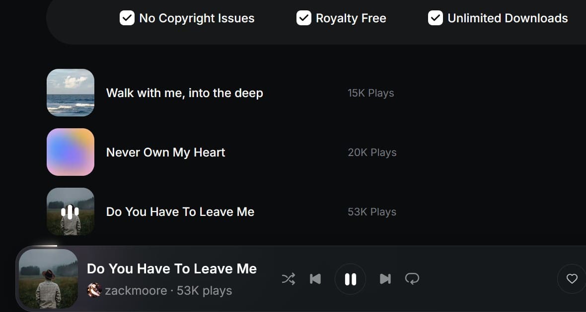Click the zackmoore artist avatar
The image size is (586, 312).
[94, 290]
